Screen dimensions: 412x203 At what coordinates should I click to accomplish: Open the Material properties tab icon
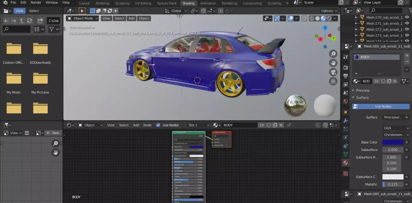[x=346, y=163]
